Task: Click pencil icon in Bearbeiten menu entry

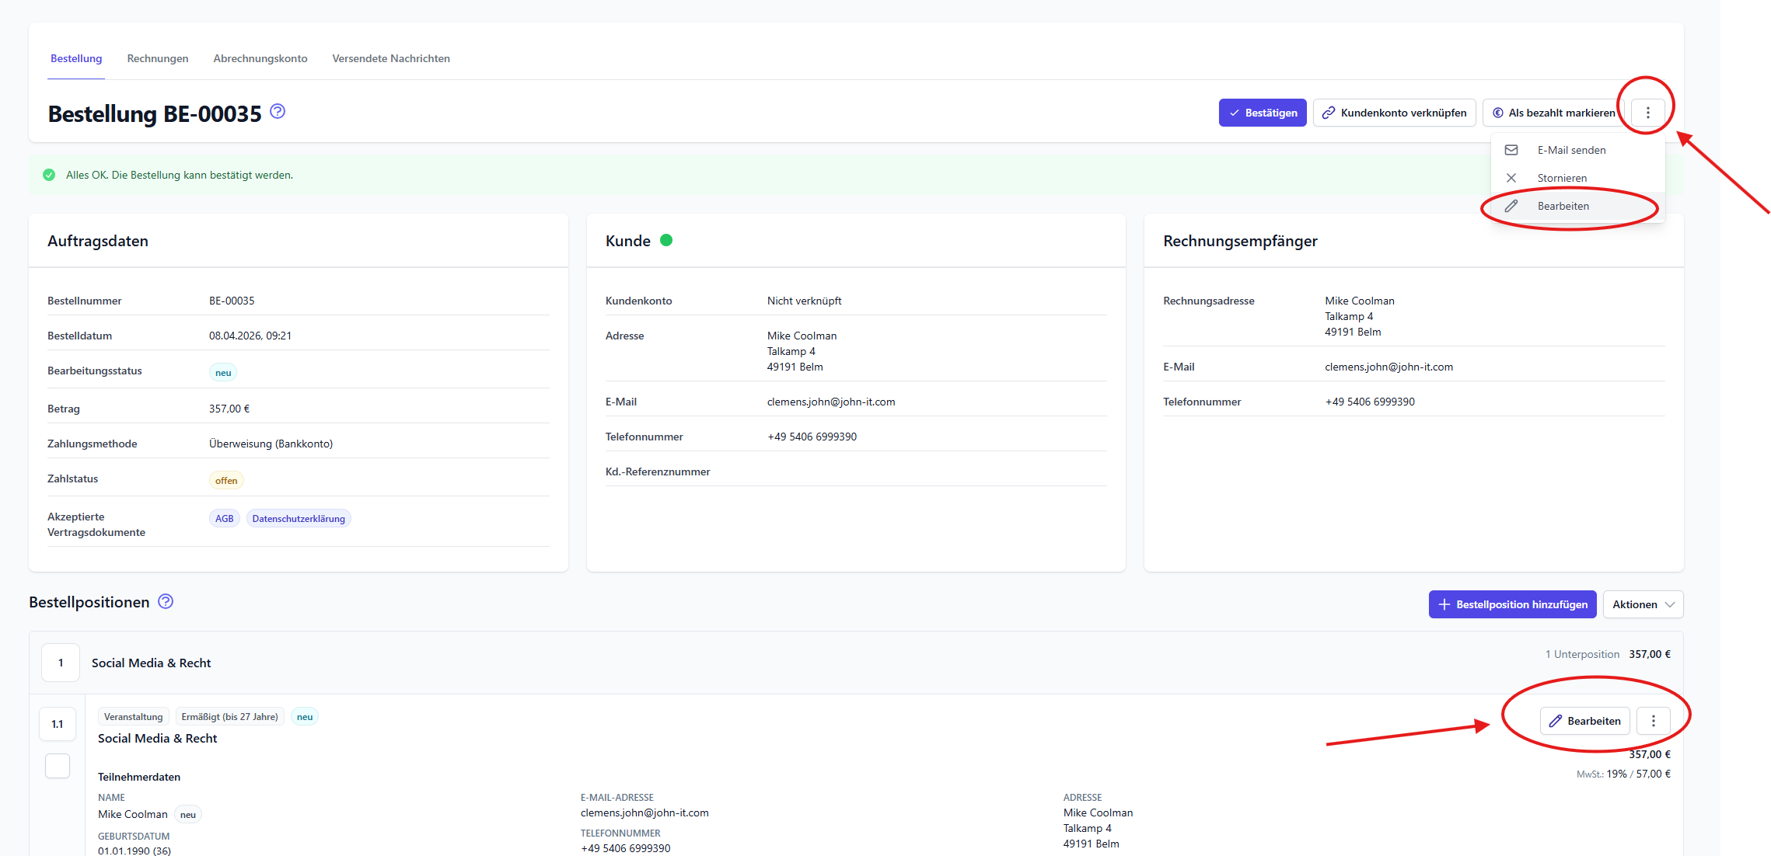Action: click(x=1511, y=206)
